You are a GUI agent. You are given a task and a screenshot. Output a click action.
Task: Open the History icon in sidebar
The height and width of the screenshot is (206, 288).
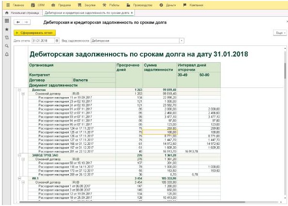tap(6, 37)
